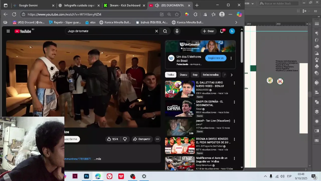Select the Coscu filter chip

click(183, 75)
